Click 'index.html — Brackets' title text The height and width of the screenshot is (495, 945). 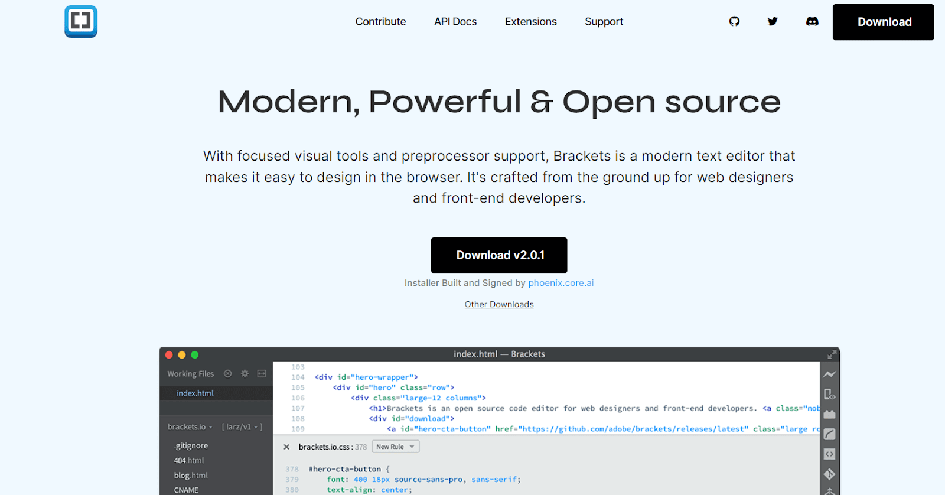(x=499, y=354)
